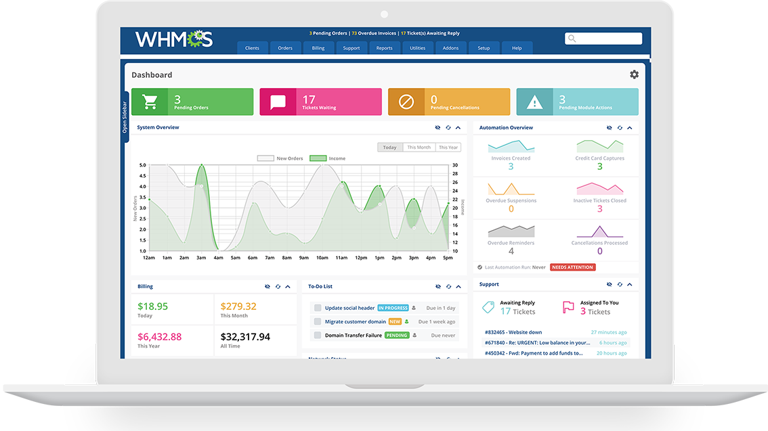Open the Reports menu
768x431 pixels.
[x=385, y=47]
